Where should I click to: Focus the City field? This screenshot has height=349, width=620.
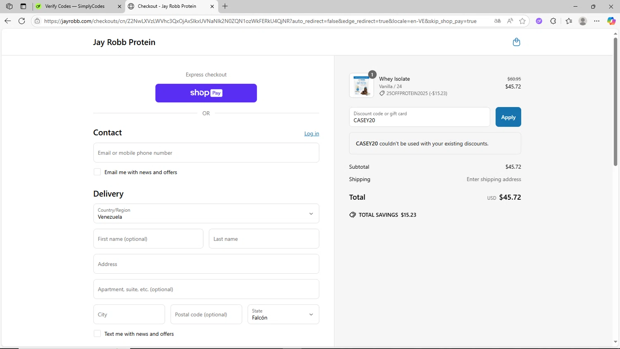coord(129,314)
